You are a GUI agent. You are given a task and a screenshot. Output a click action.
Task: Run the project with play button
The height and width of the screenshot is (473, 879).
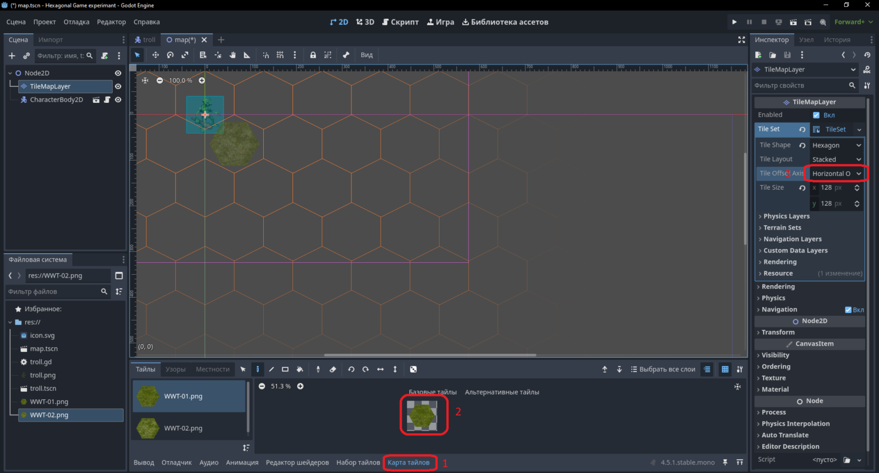click(734, 22)
